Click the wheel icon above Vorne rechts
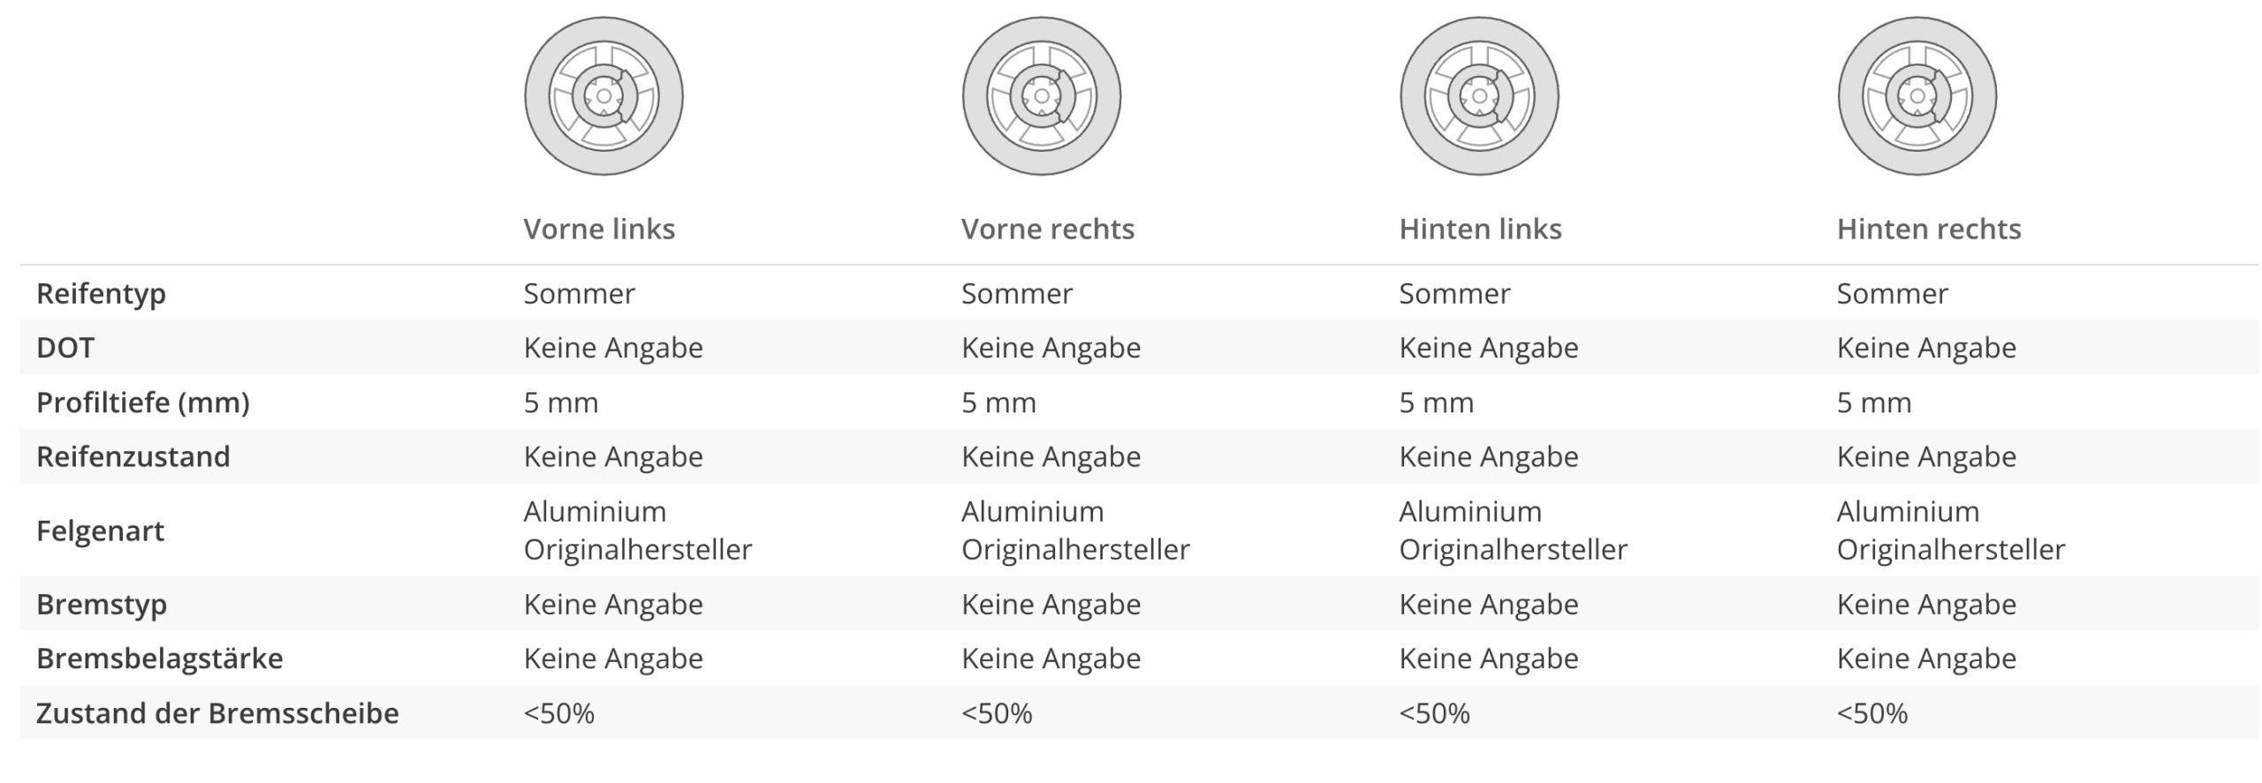 click(1041, 96)
